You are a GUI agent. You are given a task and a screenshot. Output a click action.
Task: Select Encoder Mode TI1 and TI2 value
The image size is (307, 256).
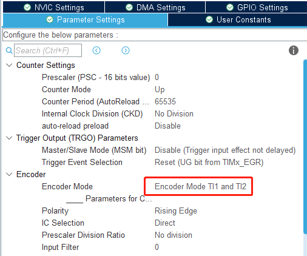pos(200,186)
